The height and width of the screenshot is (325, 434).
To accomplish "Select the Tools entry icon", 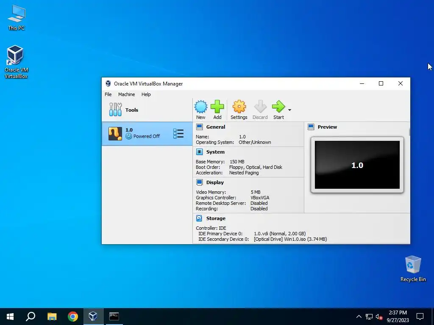I will tap(115, 110).
